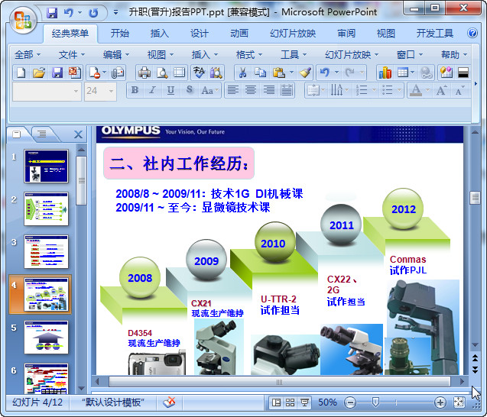Click the Redo icon in quick access
The width and height of the screenshot is (487, 417).
tap(93, 13)
